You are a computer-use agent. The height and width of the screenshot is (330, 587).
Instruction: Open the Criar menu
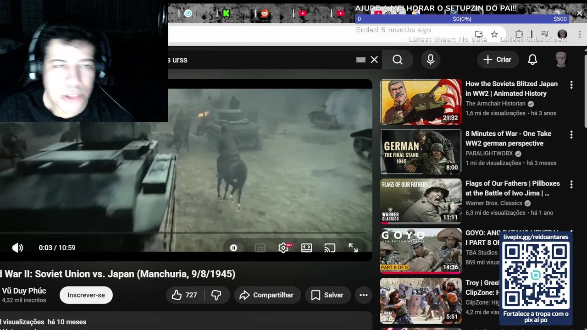tap(497, 60)
